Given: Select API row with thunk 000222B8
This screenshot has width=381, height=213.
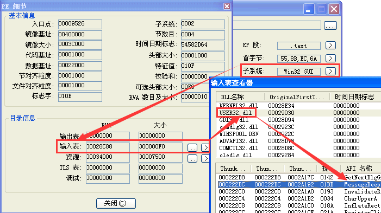Looking at the screenshot, I should tap(299, 177).
